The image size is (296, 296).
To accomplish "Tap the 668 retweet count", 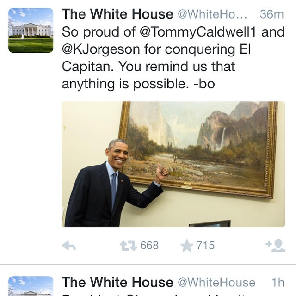I will click(149, 246).
